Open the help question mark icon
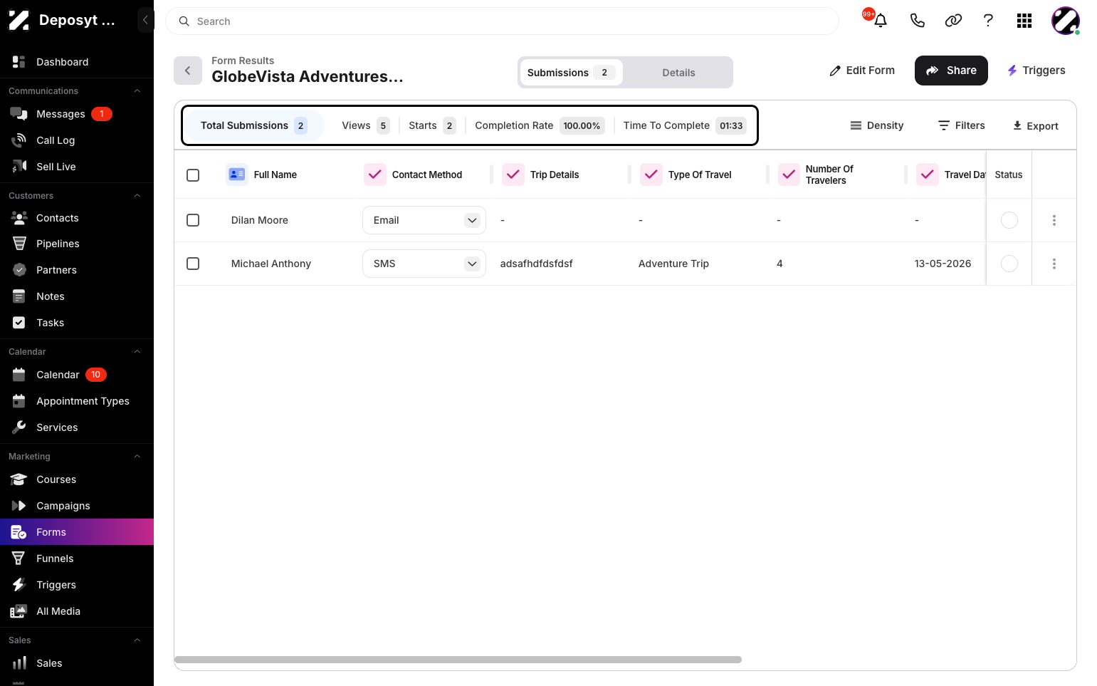The image size is (1097, 686). coord(988,21)
